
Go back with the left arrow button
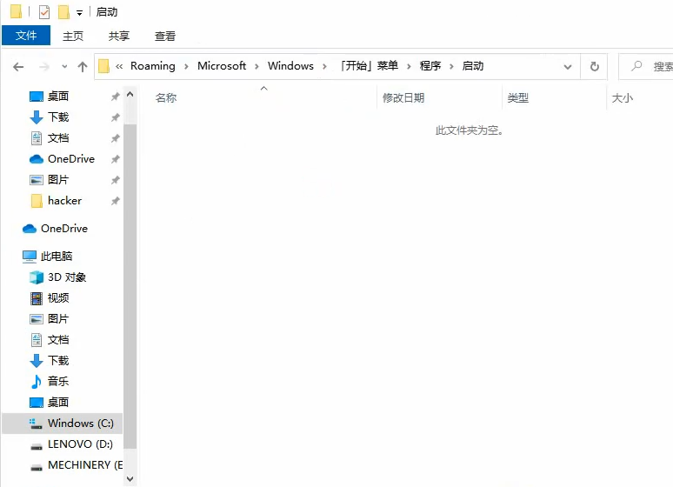(x=18, y=67)
